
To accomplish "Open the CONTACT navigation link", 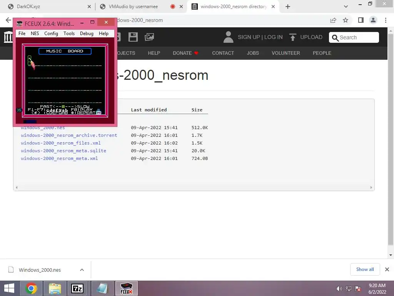I will [x=223, y=53].
